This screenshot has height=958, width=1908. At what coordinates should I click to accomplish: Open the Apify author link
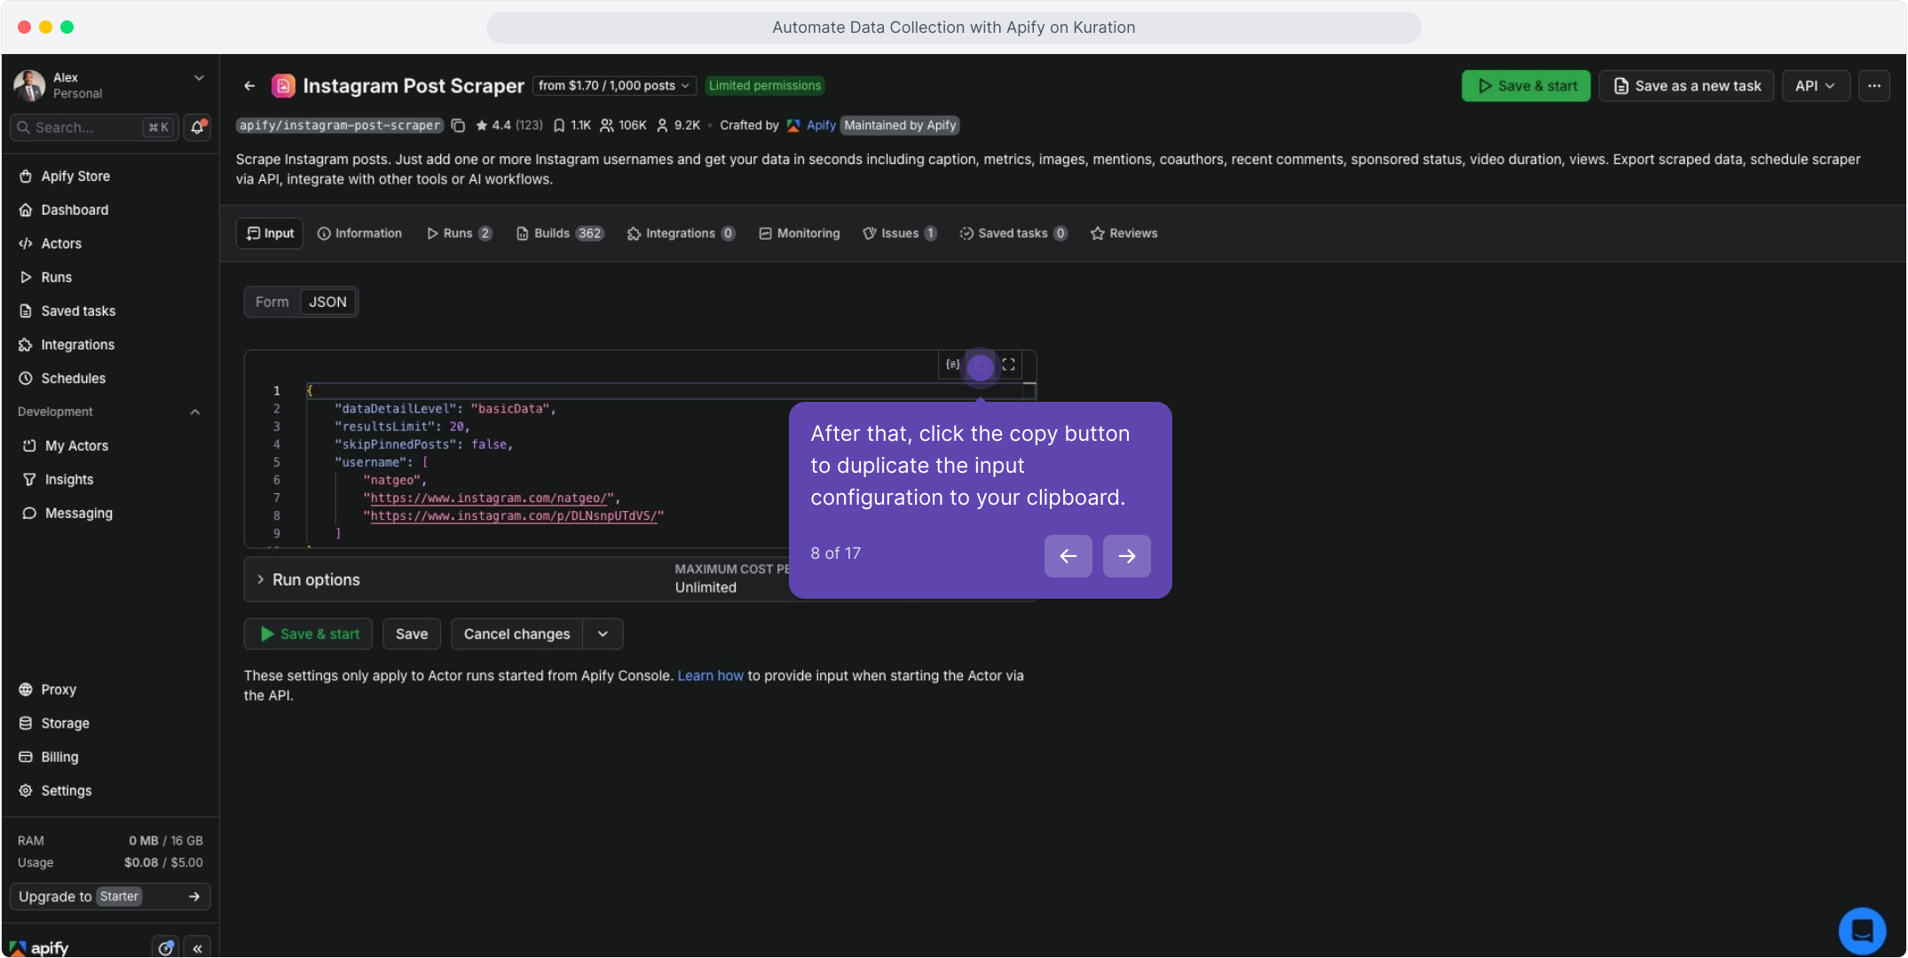pos(820,126)
